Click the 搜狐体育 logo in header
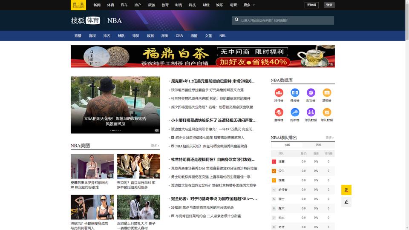409x230 pixels. pos(85,20)
